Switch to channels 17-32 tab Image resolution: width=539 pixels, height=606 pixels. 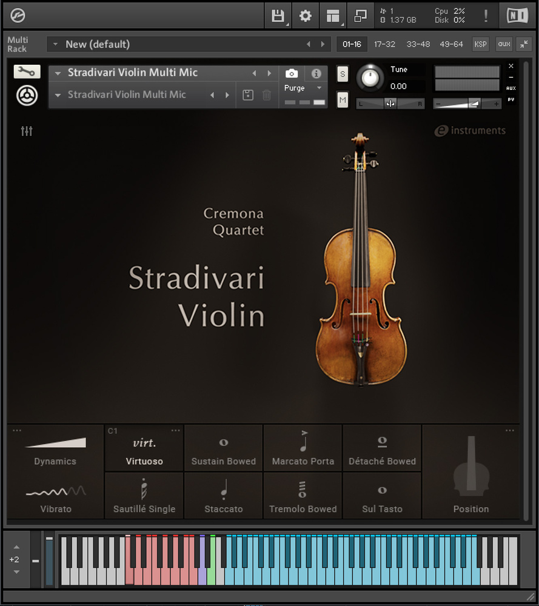(x=384, y=44)
